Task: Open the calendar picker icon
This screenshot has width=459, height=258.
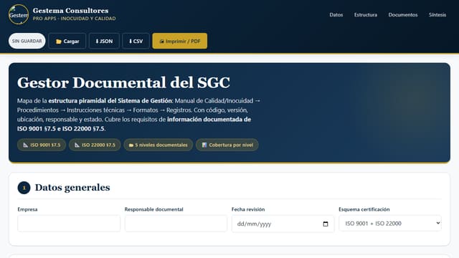Action: [325, 224]
